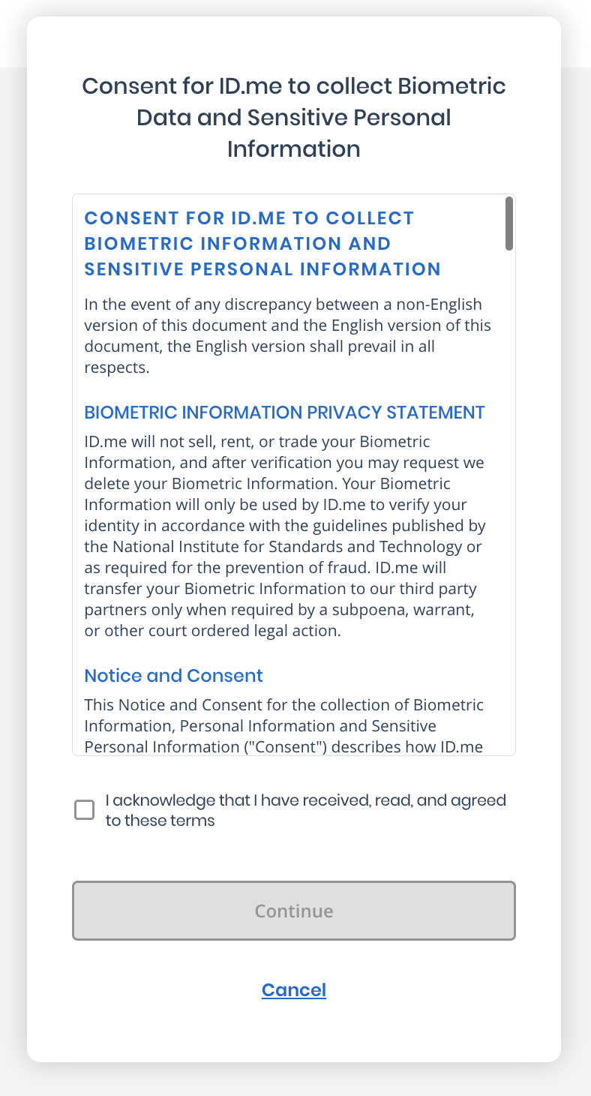The width and height of the screenshot is (591, 1096).
Task: Click the "ID.me will not sell, rent, or trade" paragraph
Action: (x=284, y=536)
